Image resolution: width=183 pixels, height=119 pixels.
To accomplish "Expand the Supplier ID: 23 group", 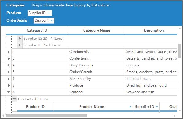I will coord(20,38).
